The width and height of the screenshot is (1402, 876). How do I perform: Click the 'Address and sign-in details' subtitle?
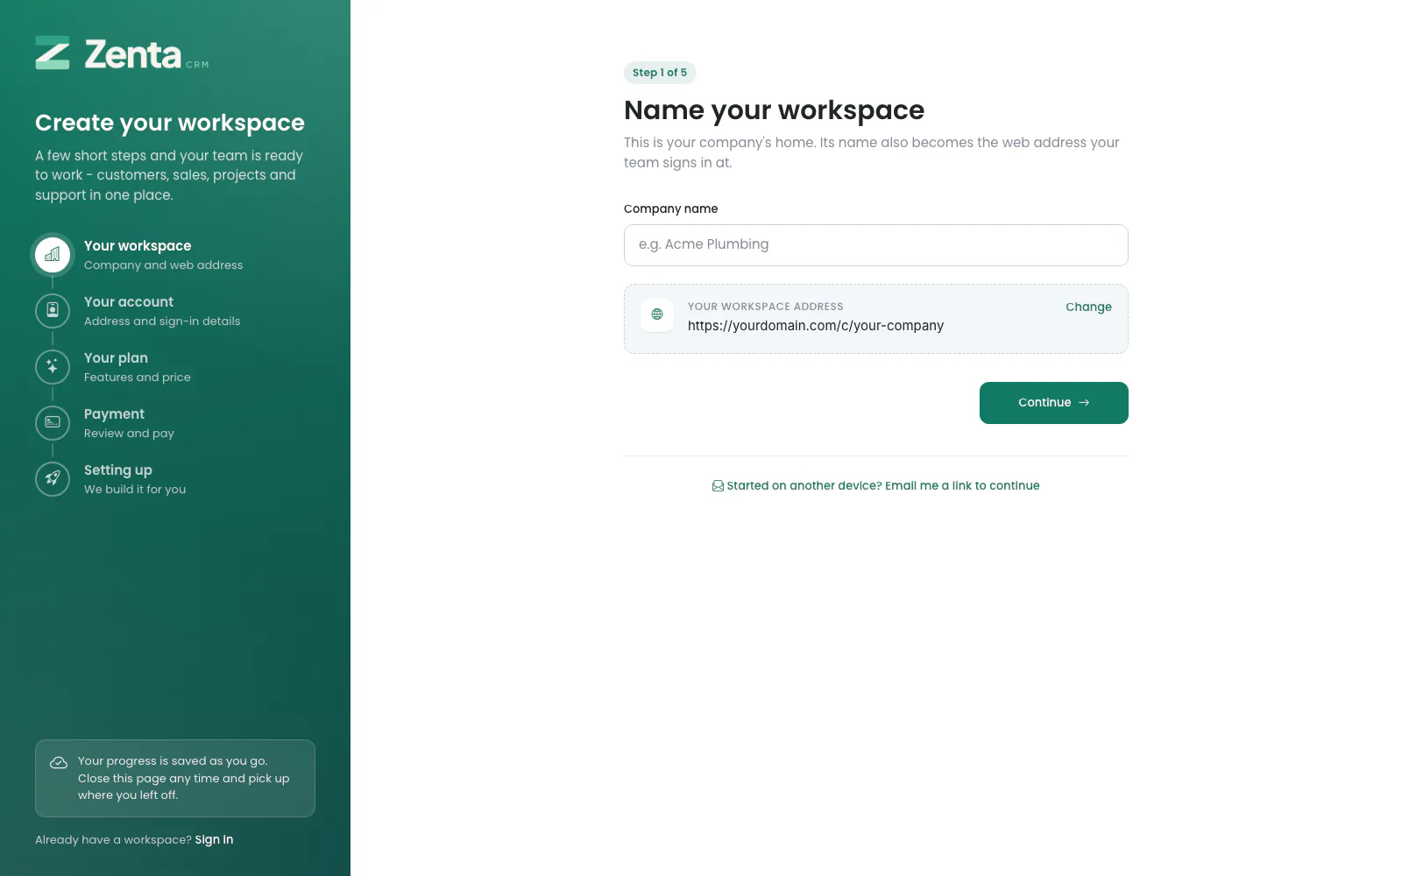pyautogui.click(x=162, y=321)
